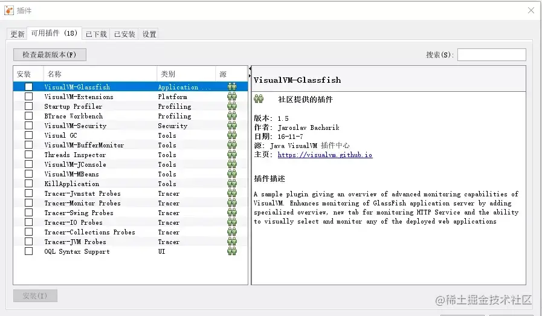
Task: Click the Platform category cell
Action: [172, 97]
